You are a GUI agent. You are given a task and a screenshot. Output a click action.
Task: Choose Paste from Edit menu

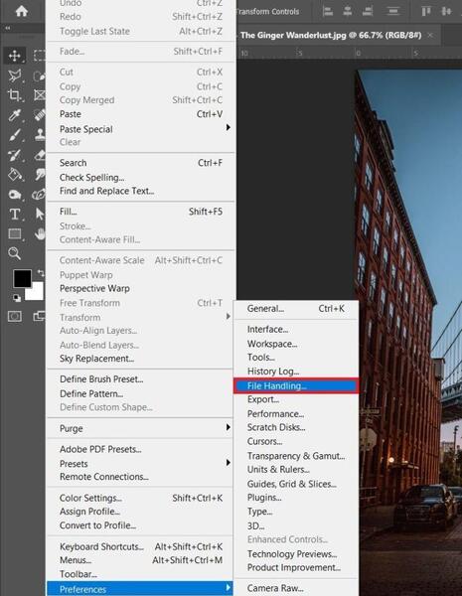click(141, 114)
